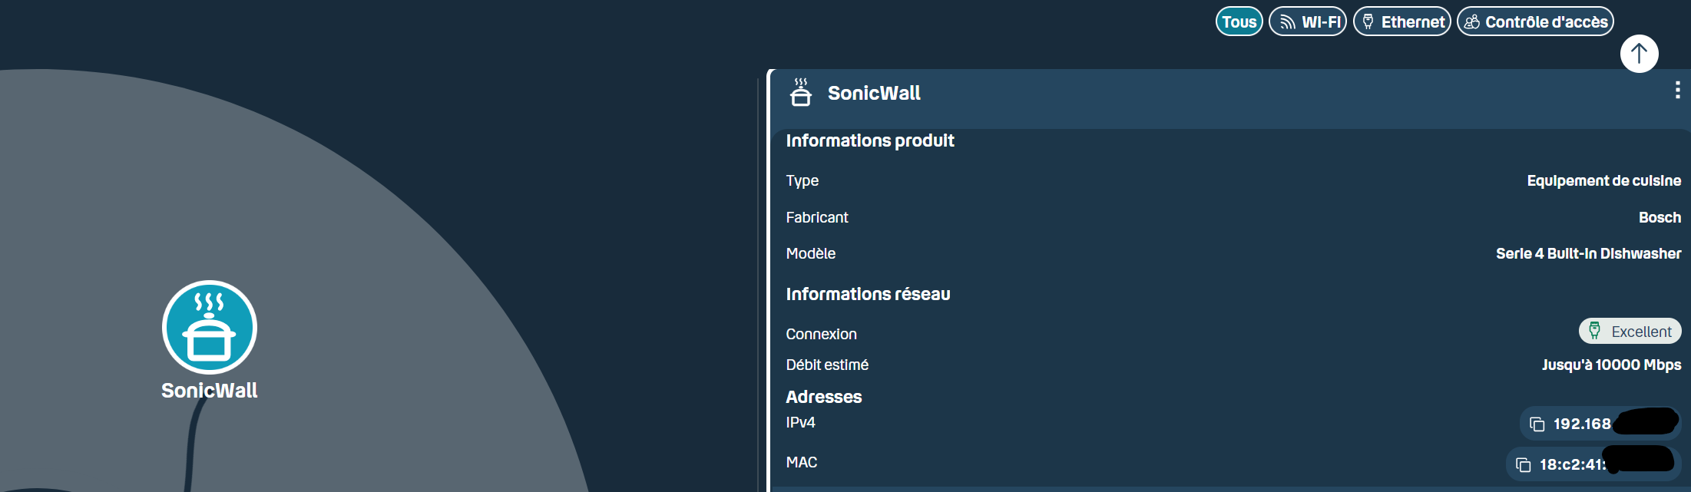Viewport: 1691px width, 492px height.
Task: Click the 18:c2:41 MAC address value
Action: (1572, 464)
